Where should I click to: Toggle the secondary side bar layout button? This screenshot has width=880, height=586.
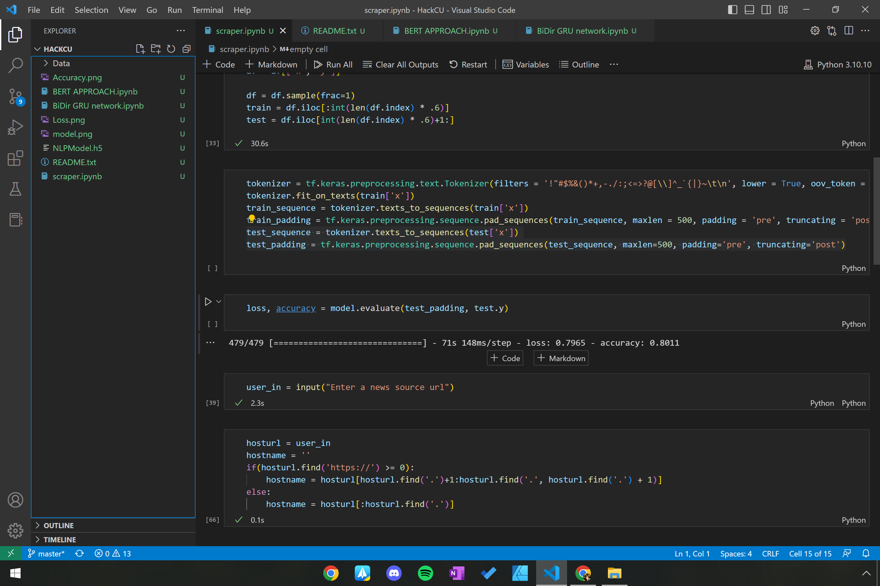coord(766,10)
